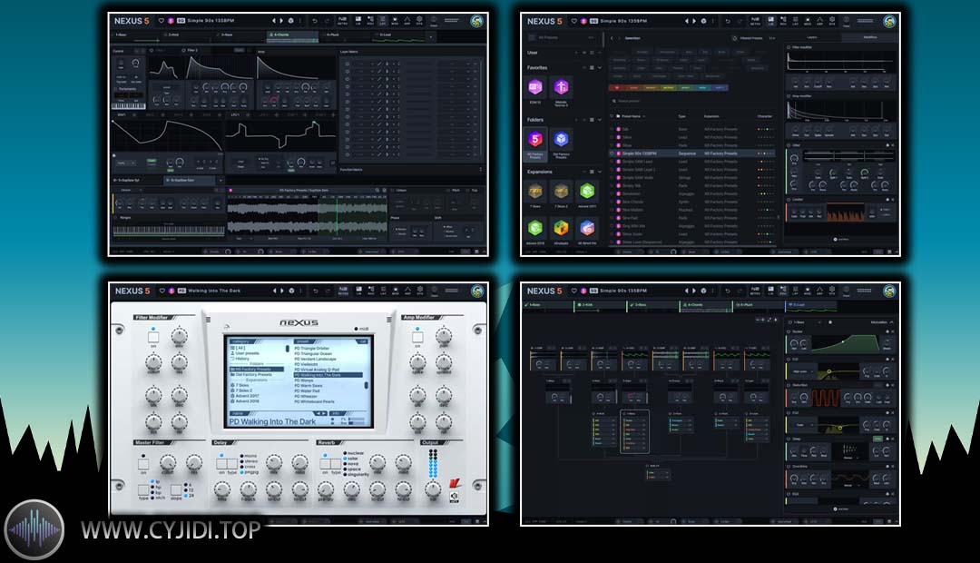Collapse the Expansions section chevron

point(600,172)
